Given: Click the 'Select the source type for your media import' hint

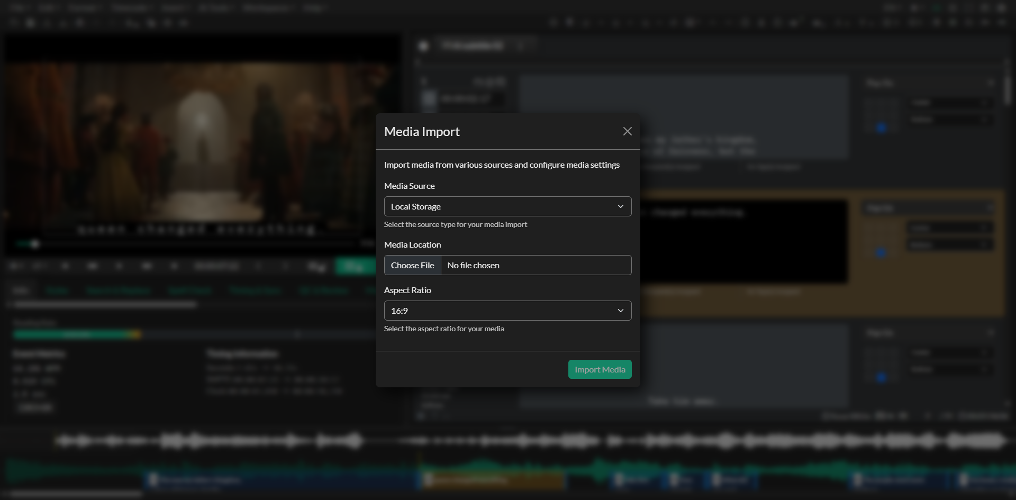Looking at the screenshot, I should [x=456, y=224].
